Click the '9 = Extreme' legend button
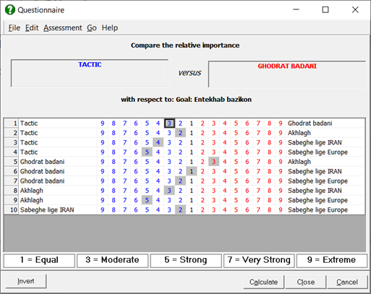 point(332,260)
